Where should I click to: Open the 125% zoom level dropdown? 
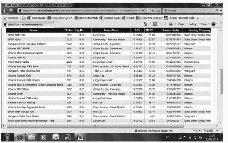click(x=211, y=131)
